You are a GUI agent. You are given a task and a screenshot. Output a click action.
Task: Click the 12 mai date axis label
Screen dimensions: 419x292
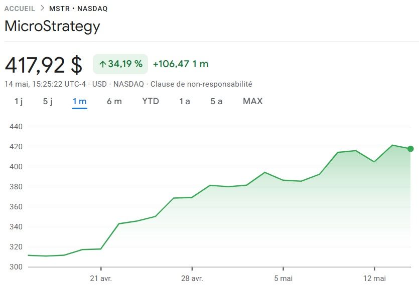coord(374,278)
